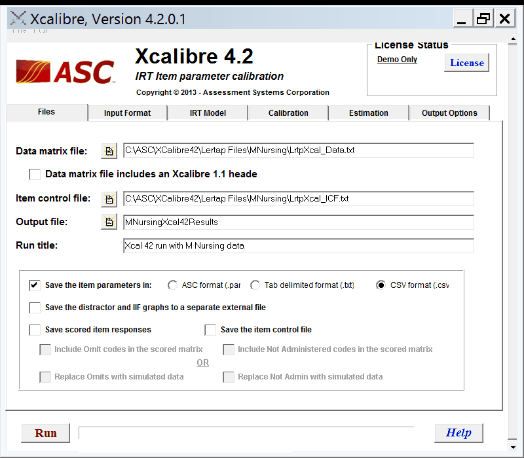Choose Tab delimited format option
The image size is (524, 458).
coord(255,285)
